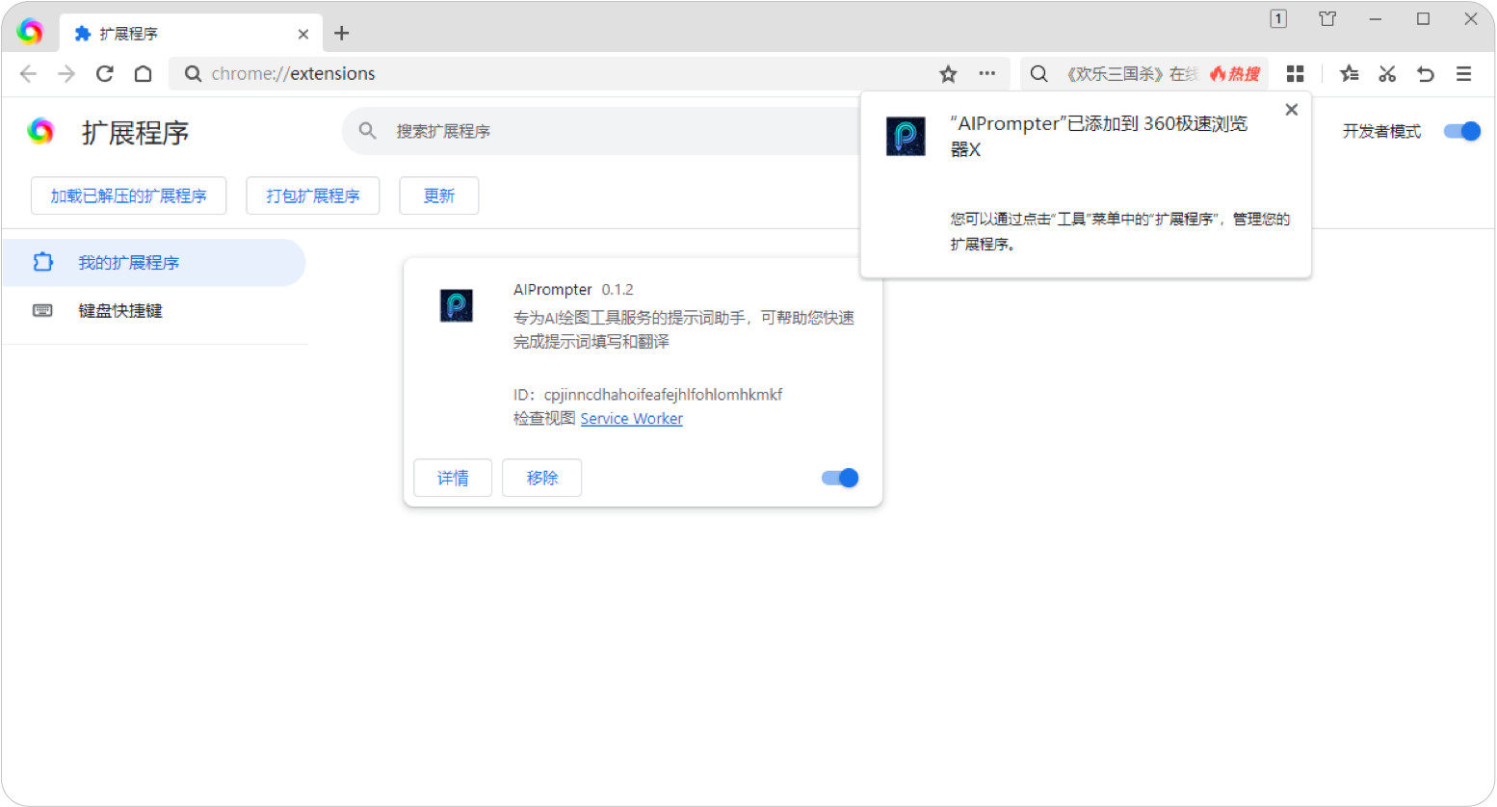Click 加载已解压的扩展程序 button
Viewport: 1497px width, 807px height.
(129, 195)
